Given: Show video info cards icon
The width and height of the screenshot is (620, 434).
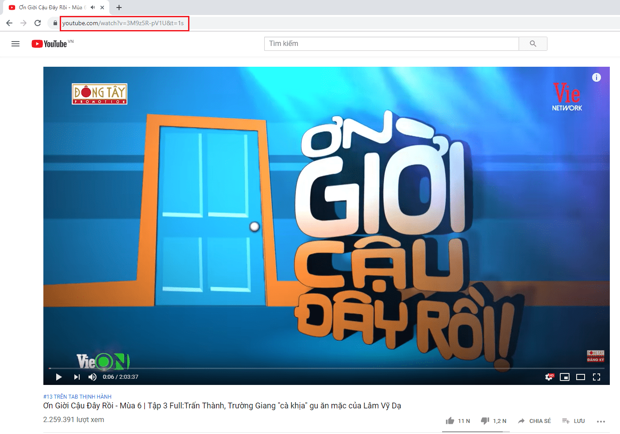Looking at the screenshot, I should [597, 77].
